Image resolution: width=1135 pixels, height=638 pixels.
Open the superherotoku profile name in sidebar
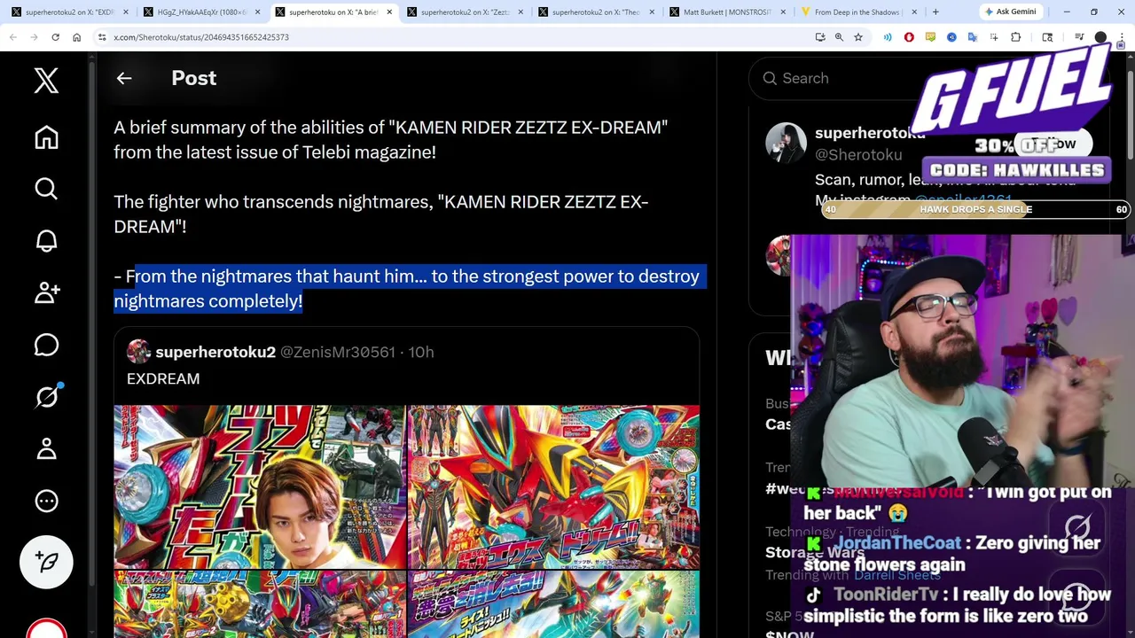tap(869, 132)
